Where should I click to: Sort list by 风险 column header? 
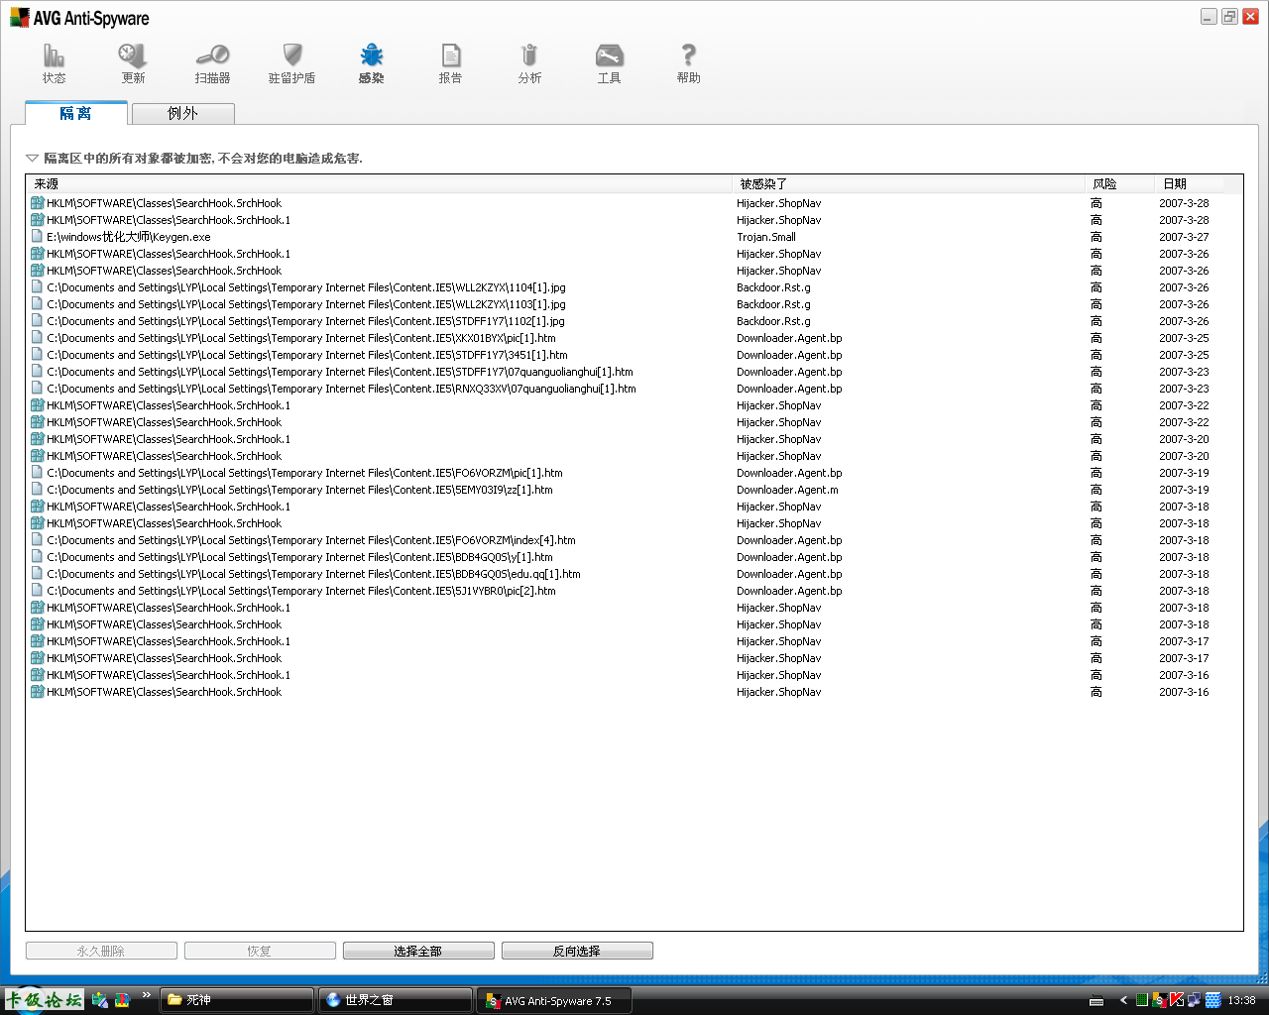1120,183
